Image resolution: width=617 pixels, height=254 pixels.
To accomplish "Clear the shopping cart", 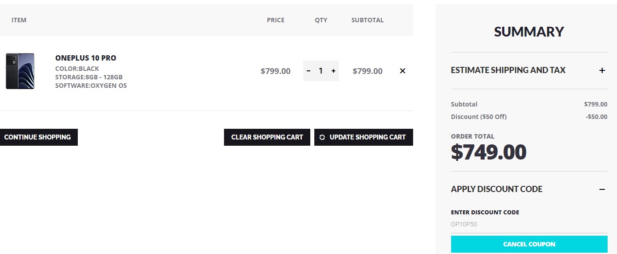I will click(x=267, y=137).
